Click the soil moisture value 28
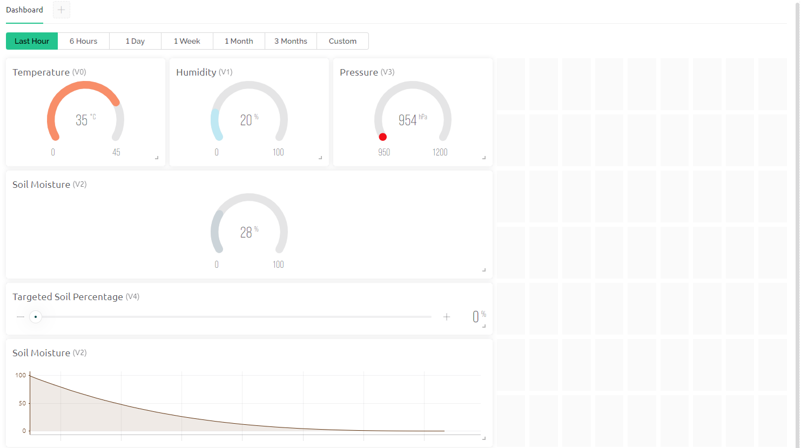 (246, 233)
